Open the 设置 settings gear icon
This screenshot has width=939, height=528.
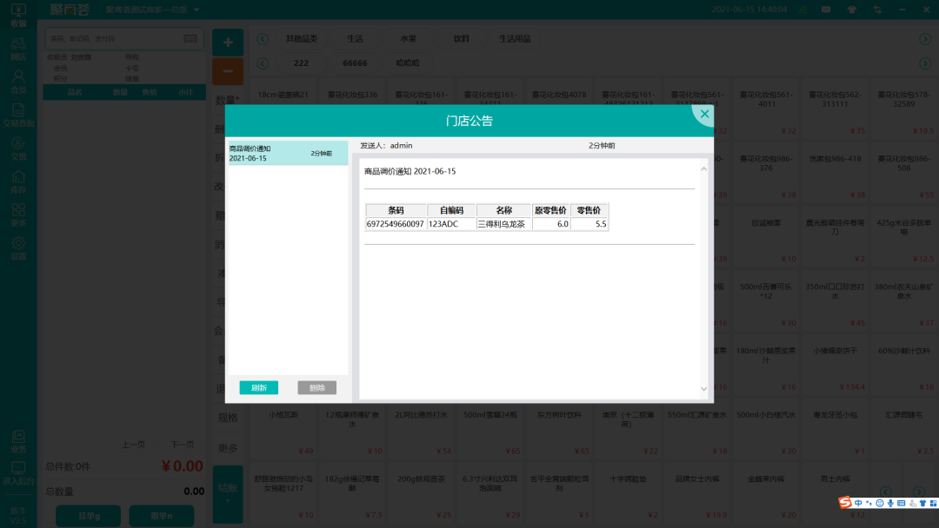(18, 247)
